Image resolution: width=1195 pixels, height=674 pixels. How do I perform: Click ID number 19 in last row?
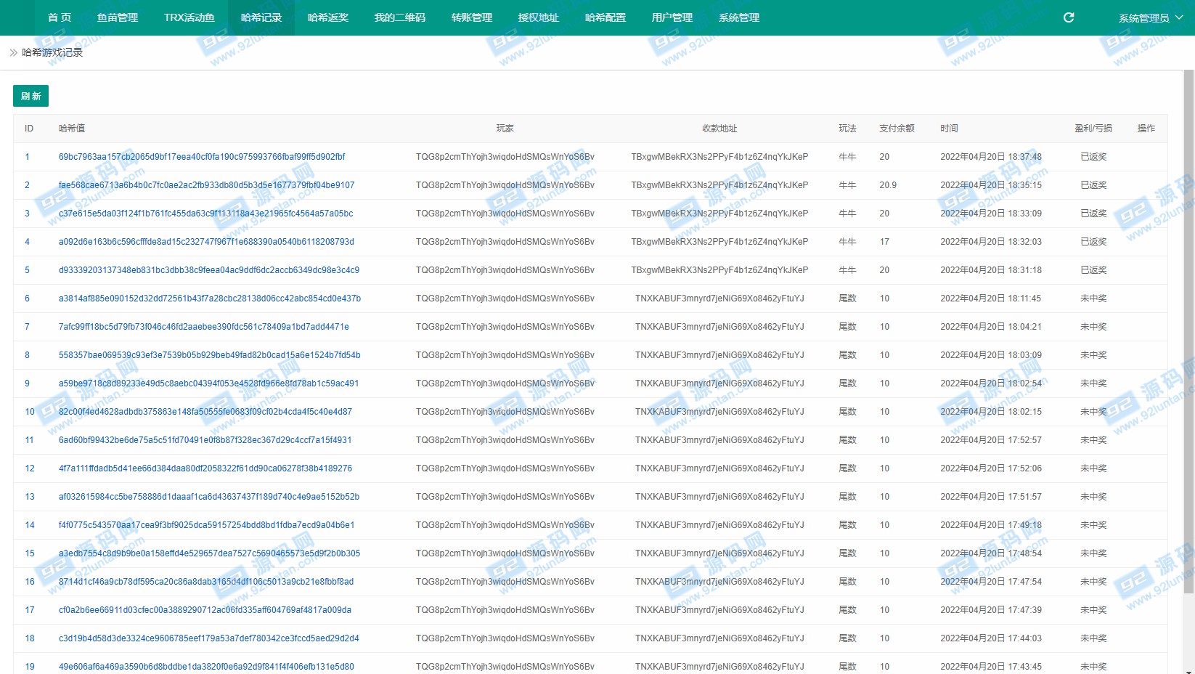pos(30,667)
